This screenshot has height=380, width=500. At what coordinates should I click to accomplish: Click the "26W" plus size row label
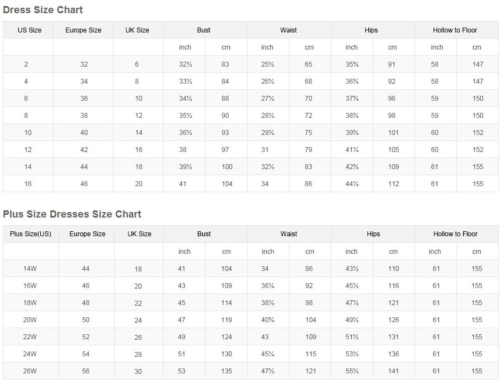30,371
